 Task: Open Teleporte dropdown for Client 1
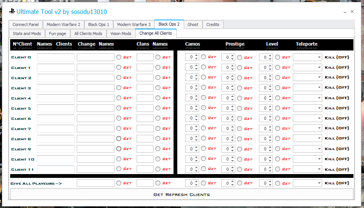(308, 67)
